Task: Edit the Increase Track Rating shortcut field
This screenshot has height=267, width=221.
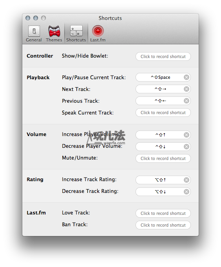Action: tap(160, 180)
